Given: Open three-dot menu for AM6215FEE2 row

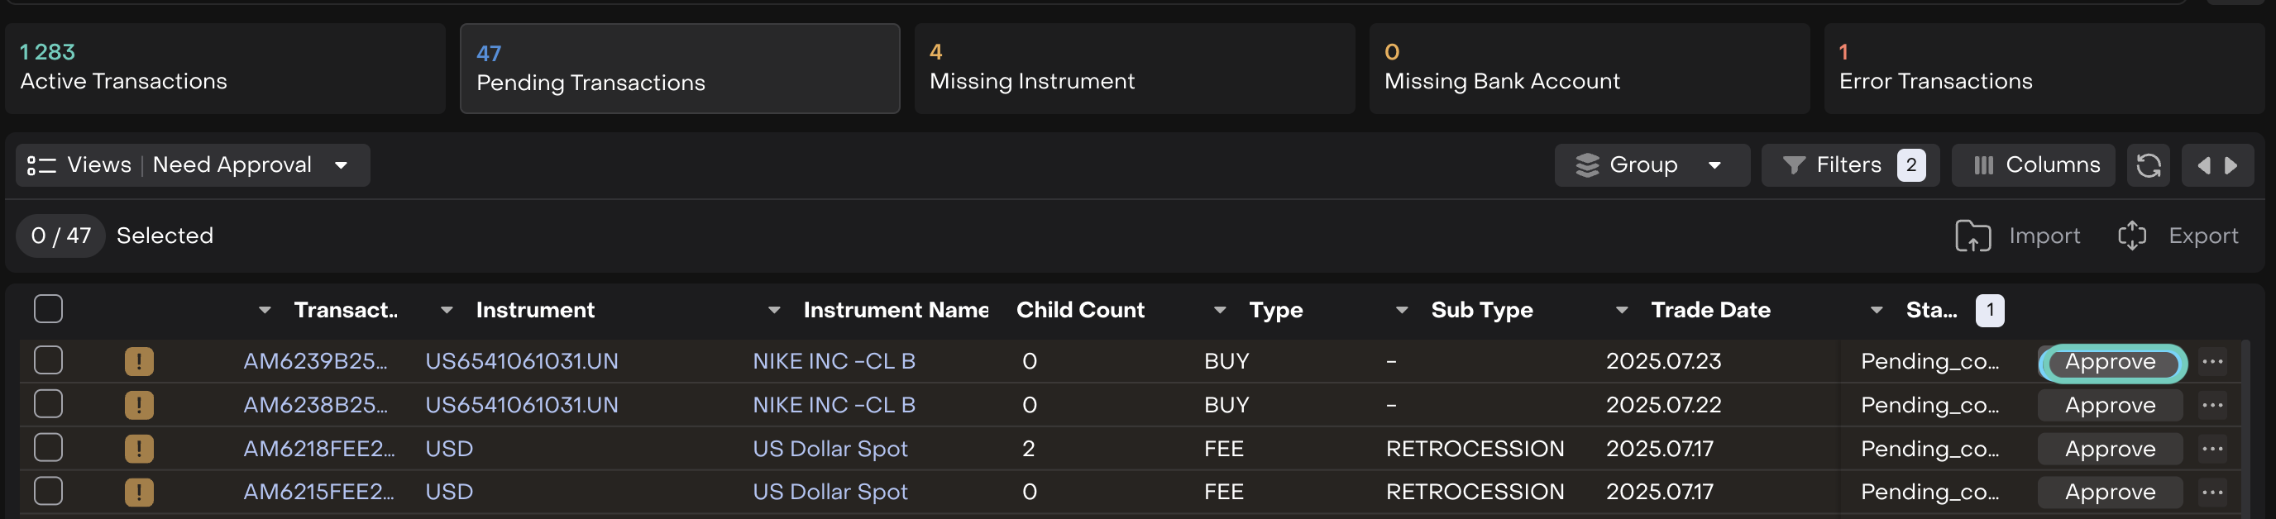Looking at the screenshot, I should click(x=2212, y=492).
